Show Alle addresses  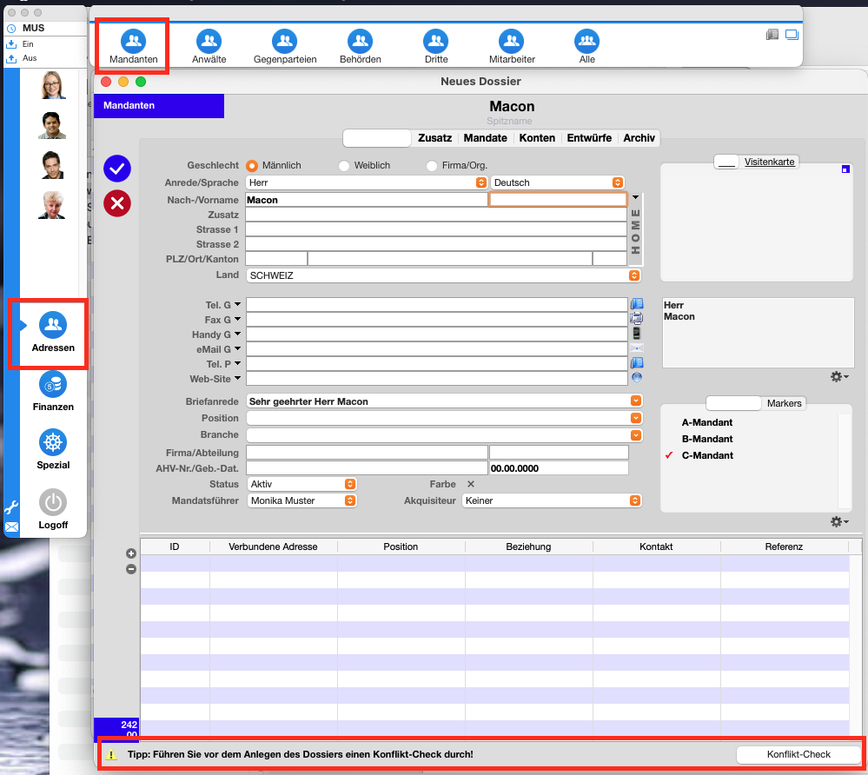tap(586, 47)
